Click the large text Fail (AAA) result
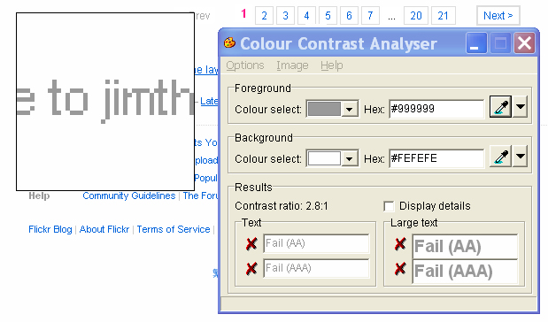 coord(465,272)
